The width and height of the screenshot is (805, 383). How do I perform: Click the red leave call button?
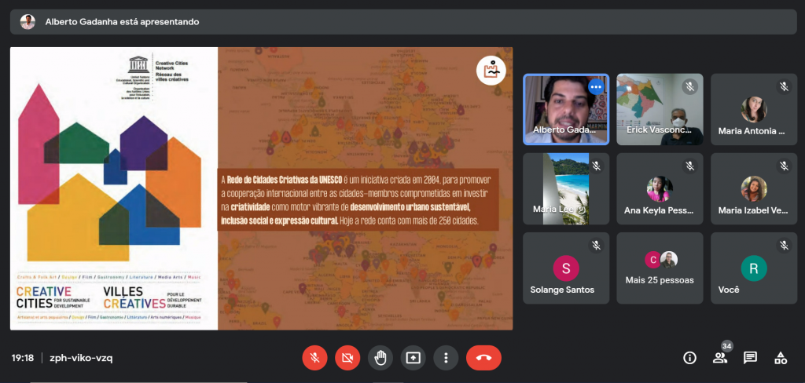tap(483, 358)
